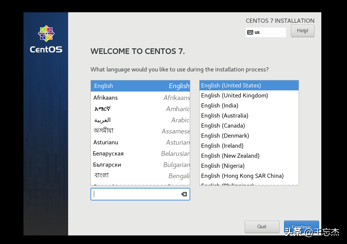Click the Quit button

click(262, 227)
